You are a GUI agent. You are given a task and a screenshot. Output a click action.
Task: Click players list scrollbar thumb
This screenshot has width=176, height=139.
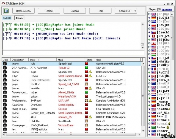pos(172,38)
